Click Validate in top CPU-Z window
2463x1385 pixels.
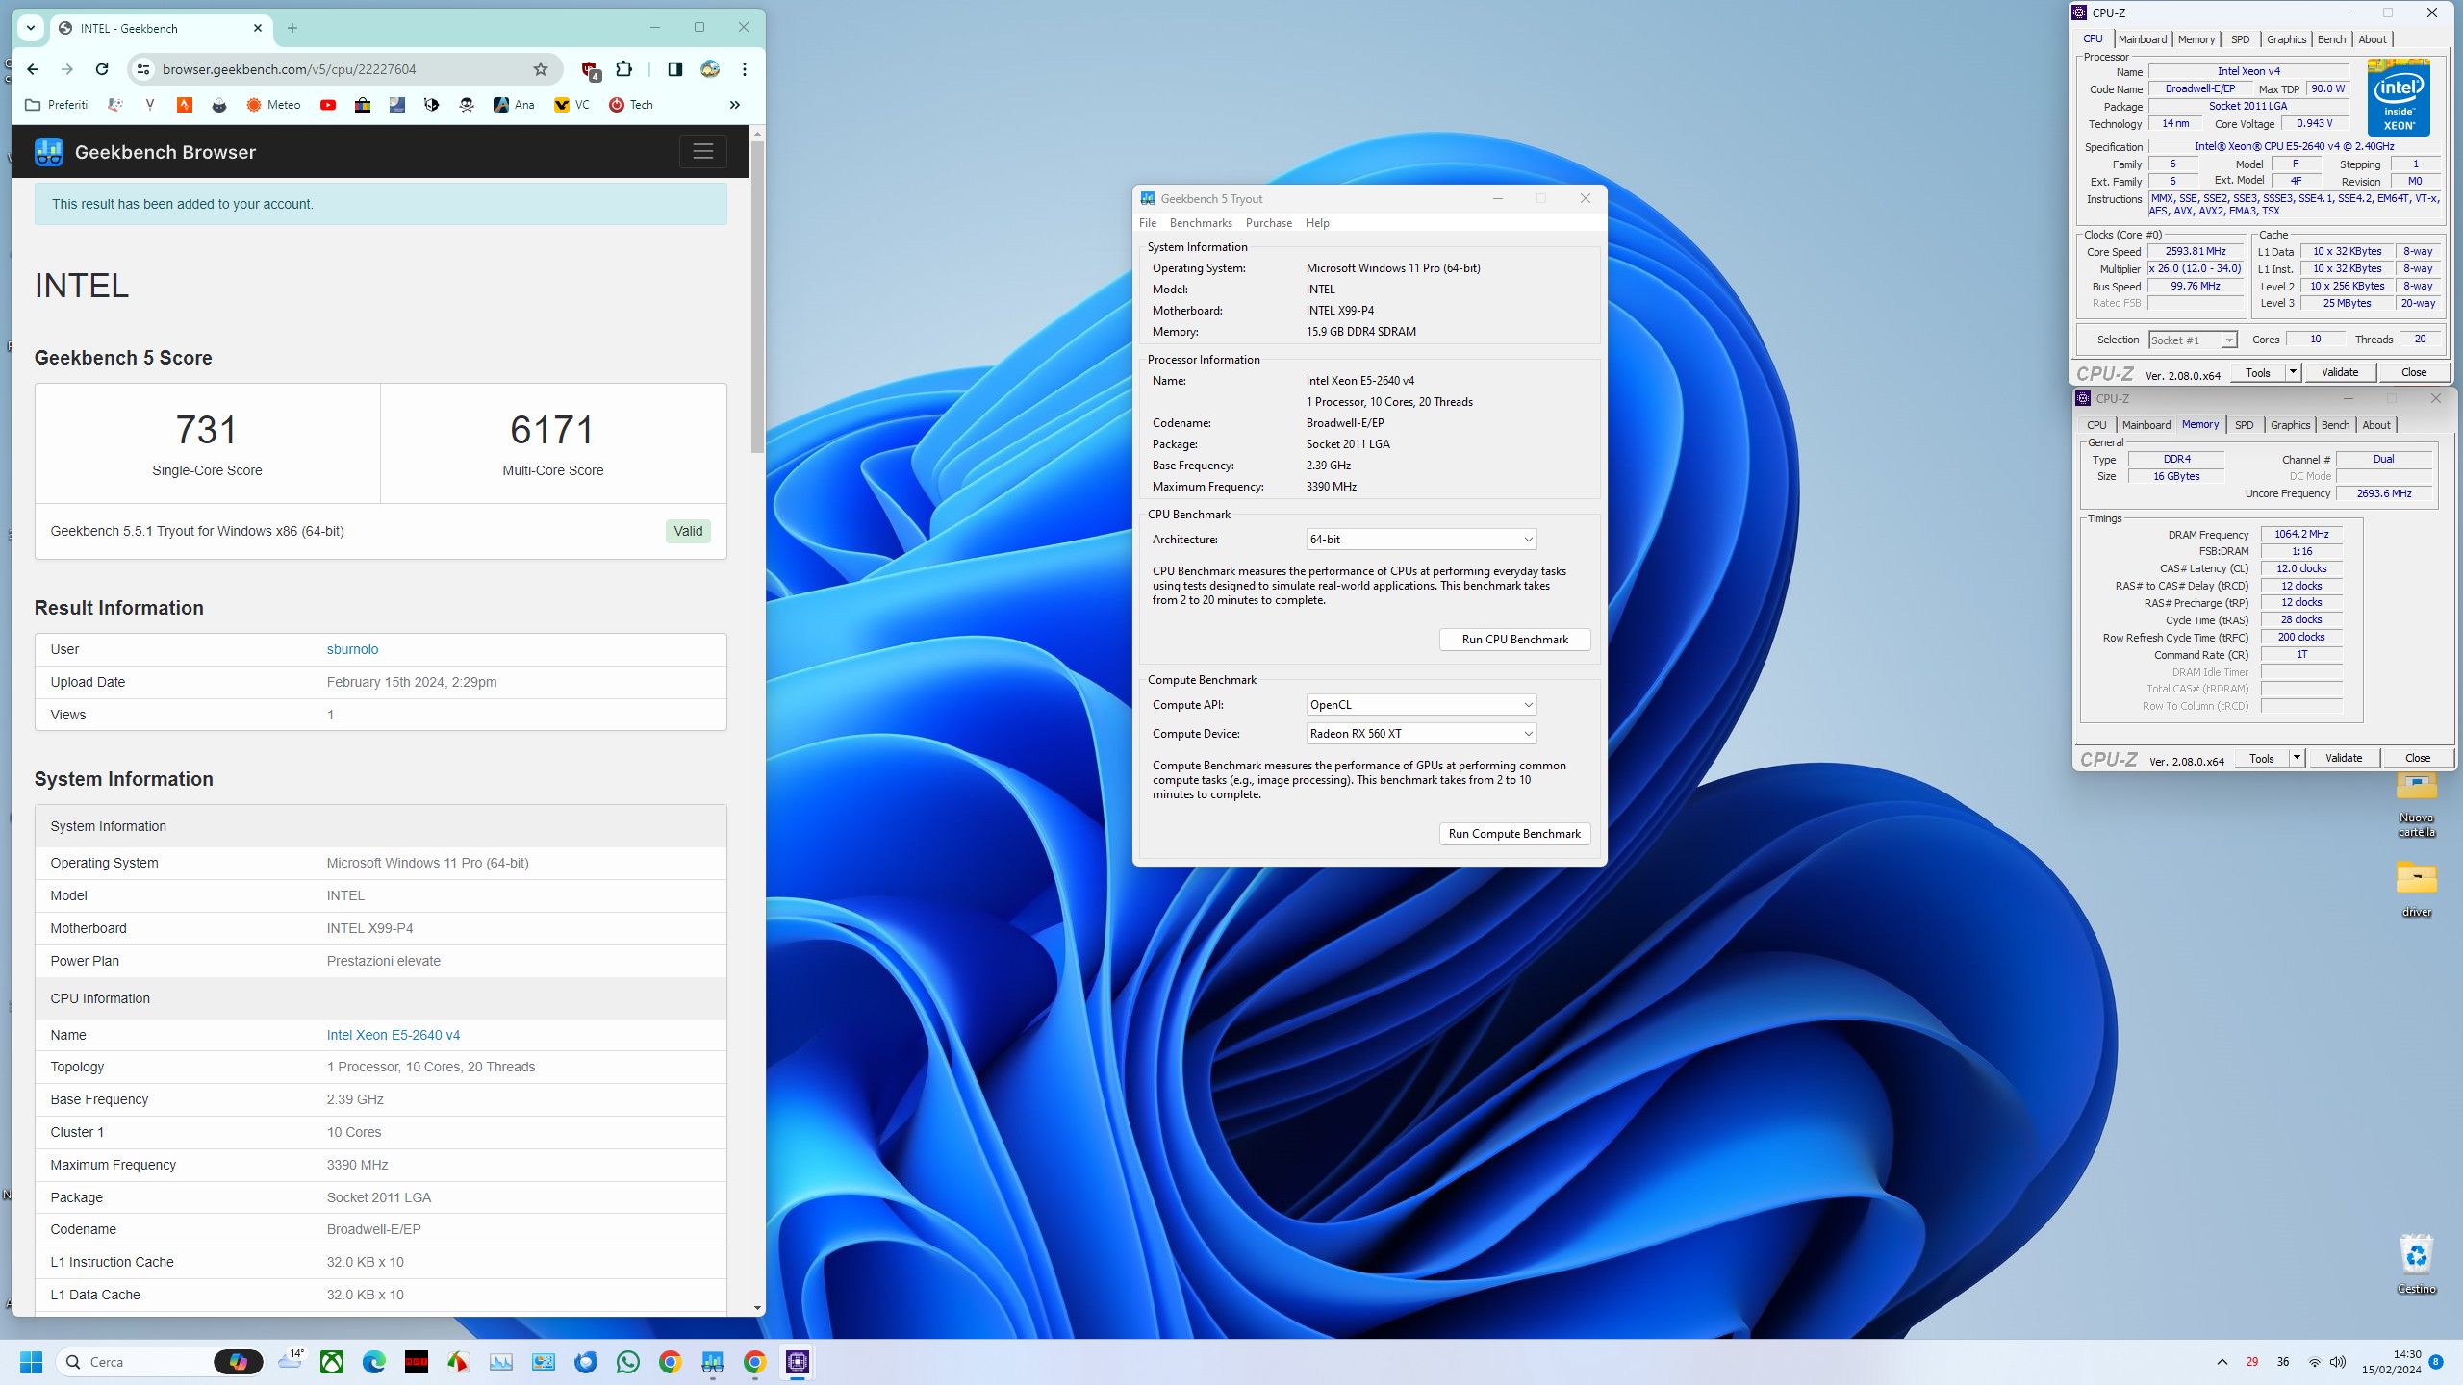click(x=2340, y=372)
